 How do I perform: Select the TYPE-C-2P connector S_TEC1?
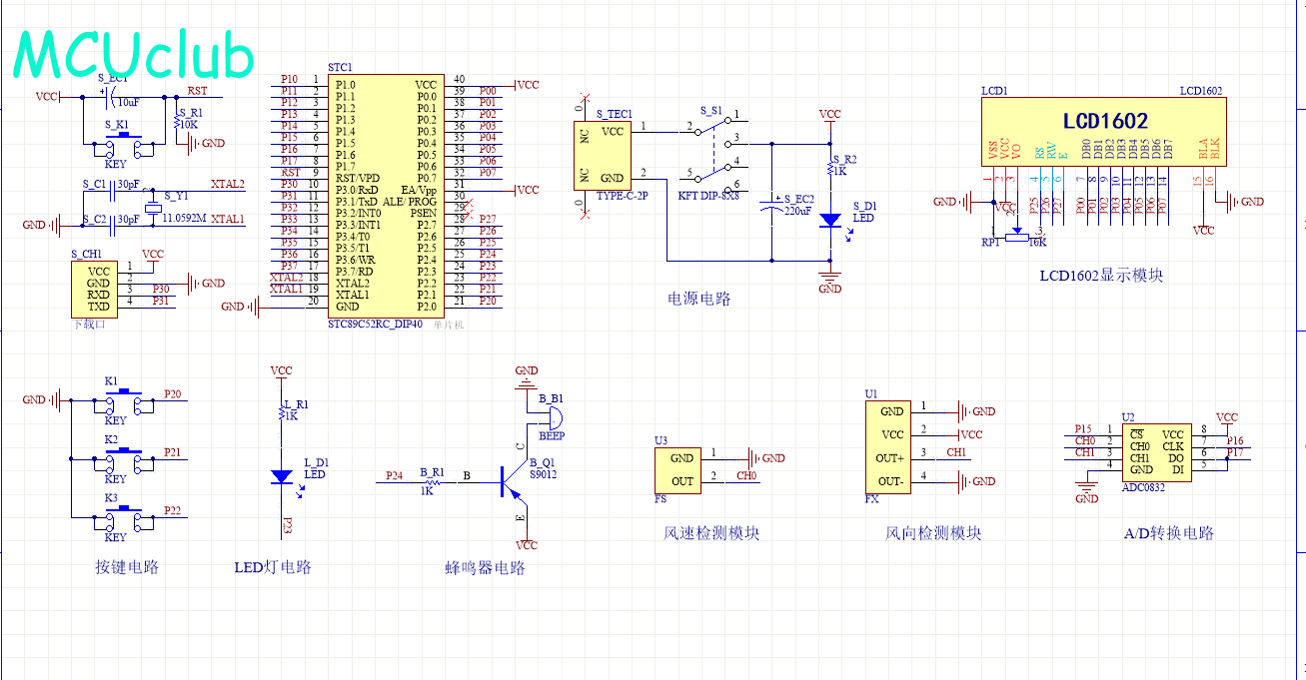coord(603,155)
